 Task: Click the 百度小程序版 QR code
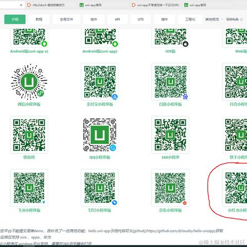(x=170, y=82)
